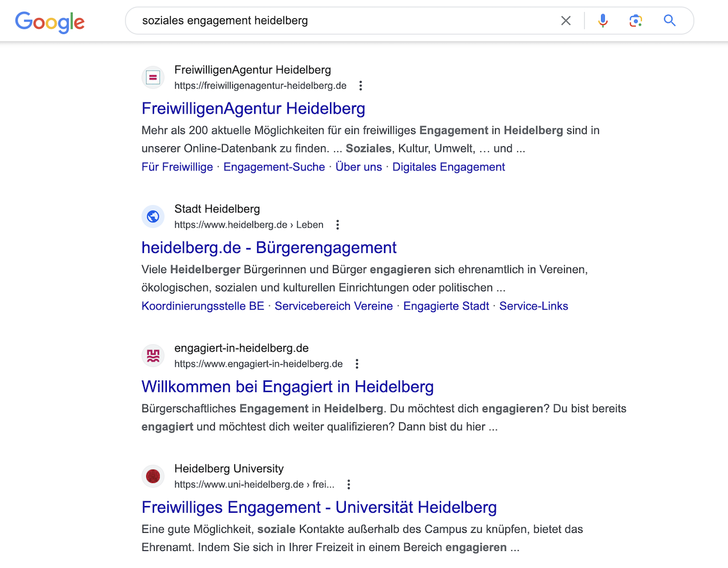
Task: Click the Stadt Heidelberg globe favicon
Action: pos(153,217)
